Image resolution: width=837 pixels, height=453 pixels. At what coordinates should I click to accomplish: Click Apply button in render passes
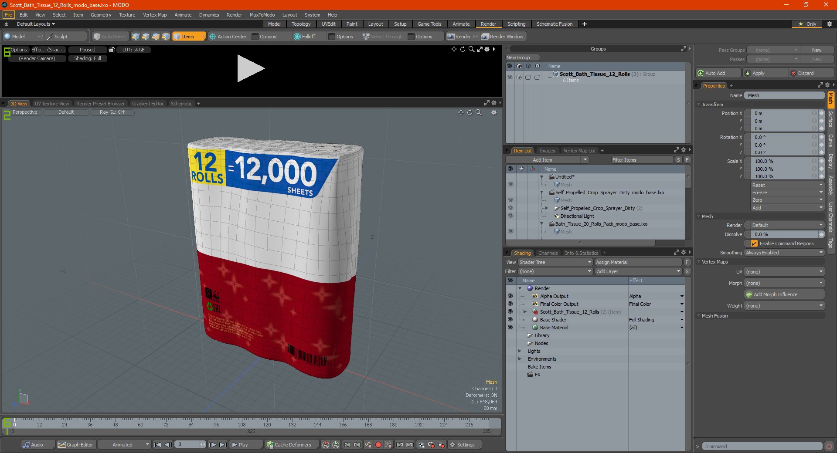(765, 73)
